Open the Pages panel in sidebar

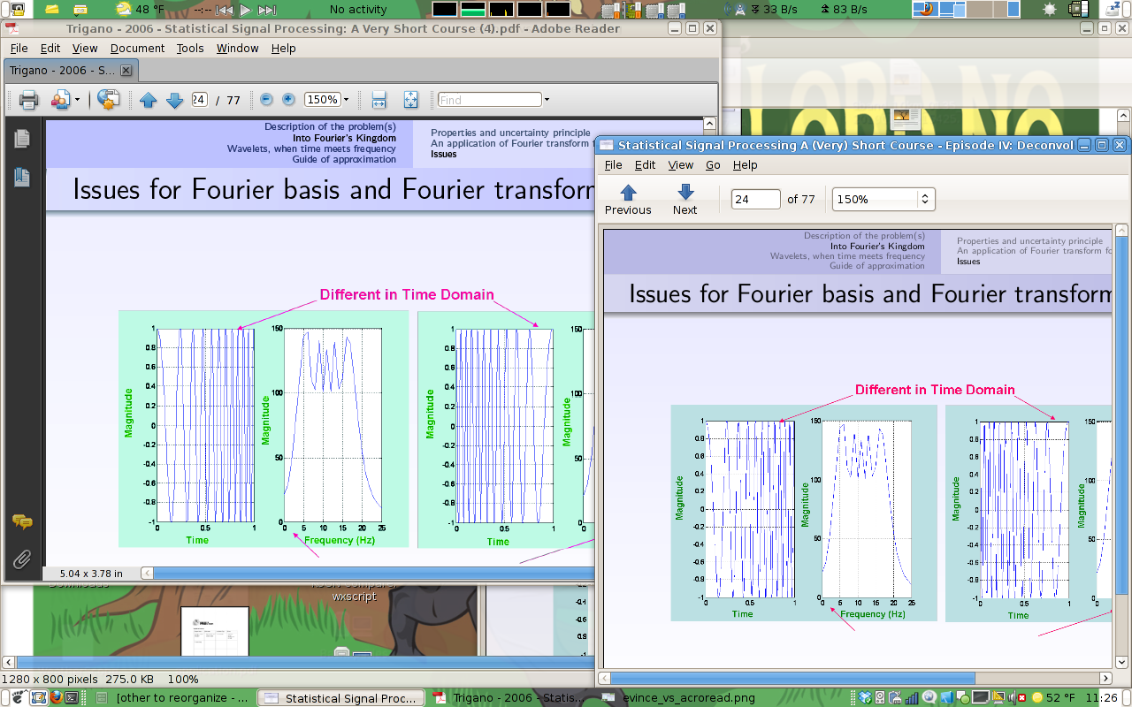tap(22, 139)
